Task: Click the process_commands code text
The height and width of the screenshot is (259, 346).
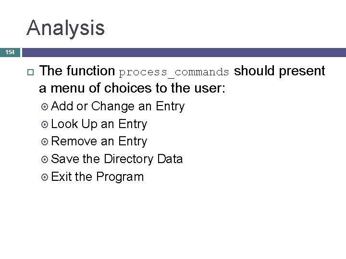Action: click(174, 72)
